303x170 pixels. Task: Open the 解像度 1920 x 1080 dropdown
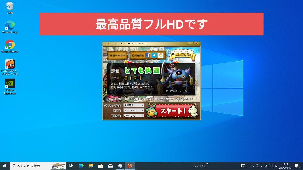134,110
